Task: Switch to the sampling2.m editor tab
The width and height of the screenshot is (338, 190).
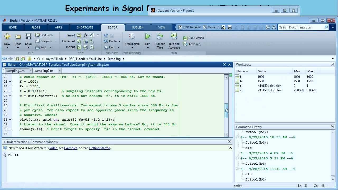Action: click(x=44, y=70)
